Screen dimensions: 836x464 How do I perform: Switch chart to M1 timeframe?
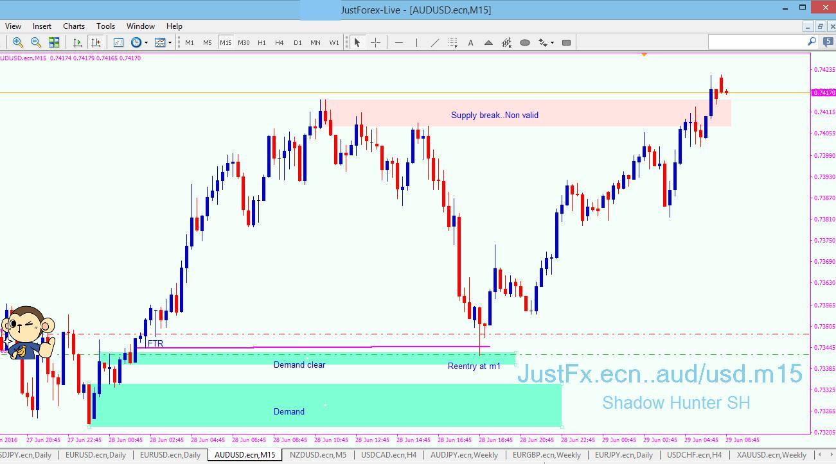tap(189, 42)
